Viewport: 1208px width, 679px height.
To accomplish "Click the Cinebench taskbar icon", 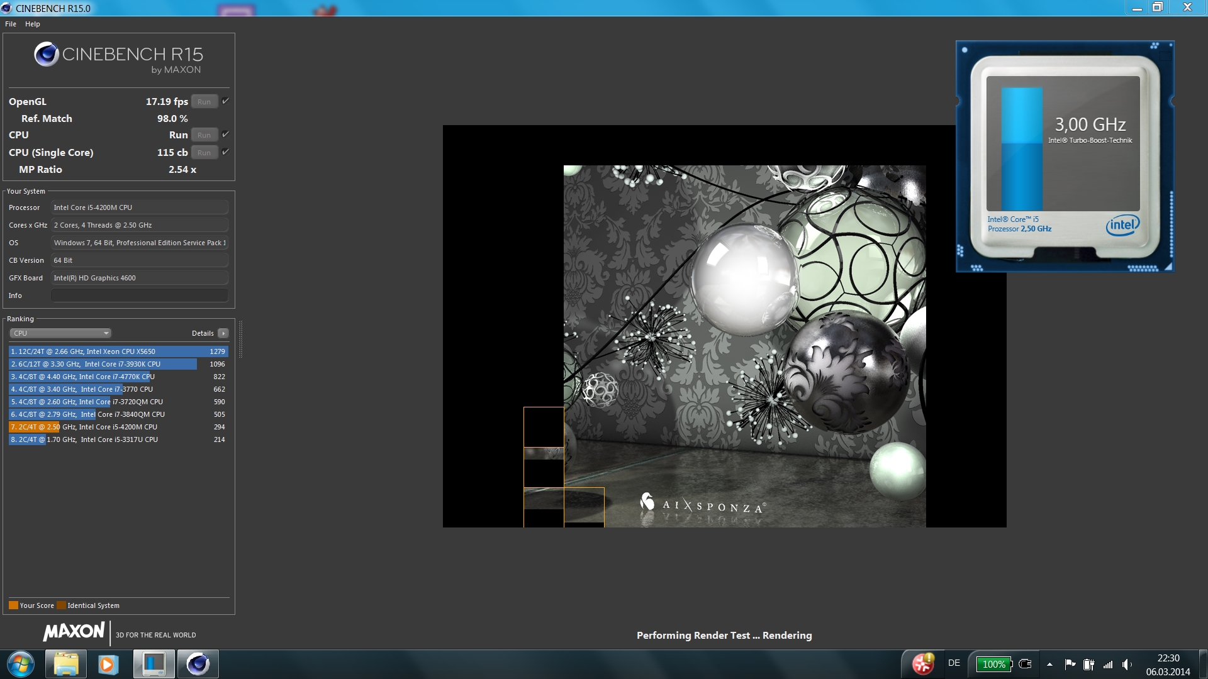I will pyautogui.click(x=198, y=664).
